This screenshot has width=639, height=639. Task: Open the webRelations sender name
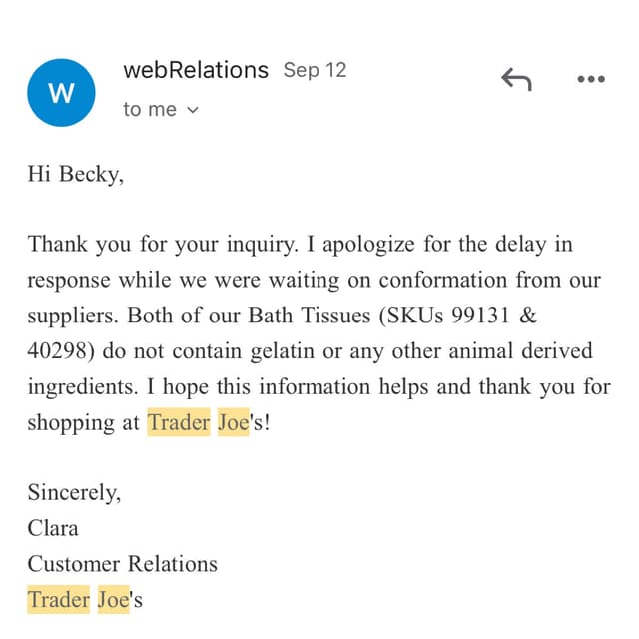(196, 70)
